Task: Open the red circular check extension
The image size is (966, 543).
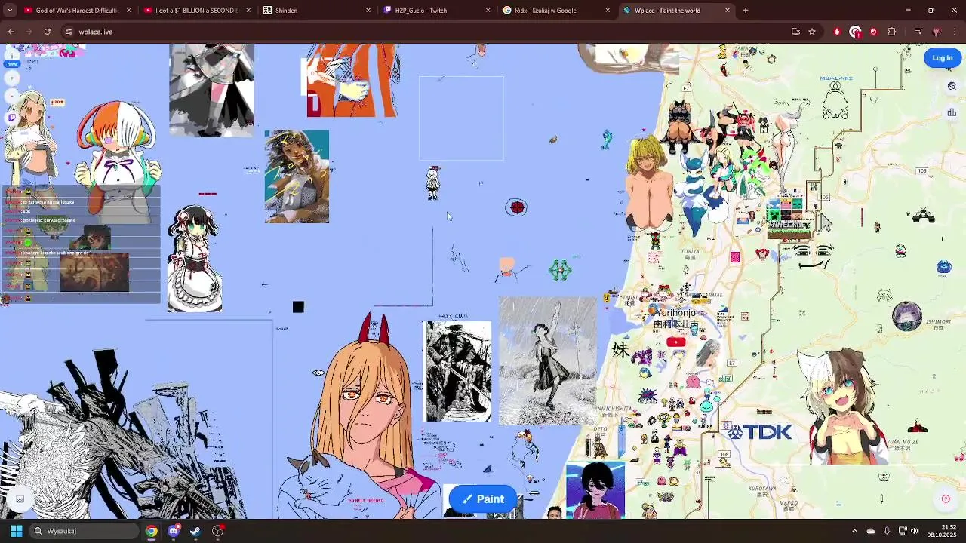Action: 873,32
